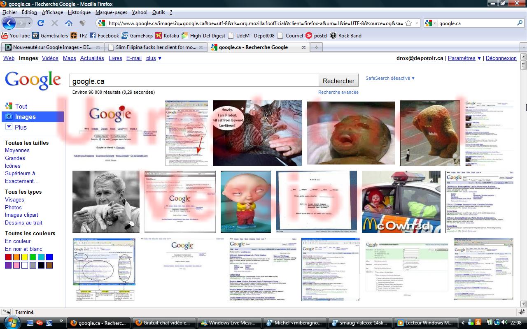Click the AIM quick launch icon
Screen dimensions: 527x329
40,323
